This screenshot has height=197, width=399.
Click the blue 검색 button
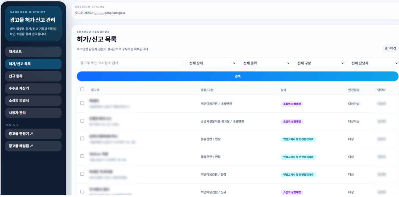point(237,76)
